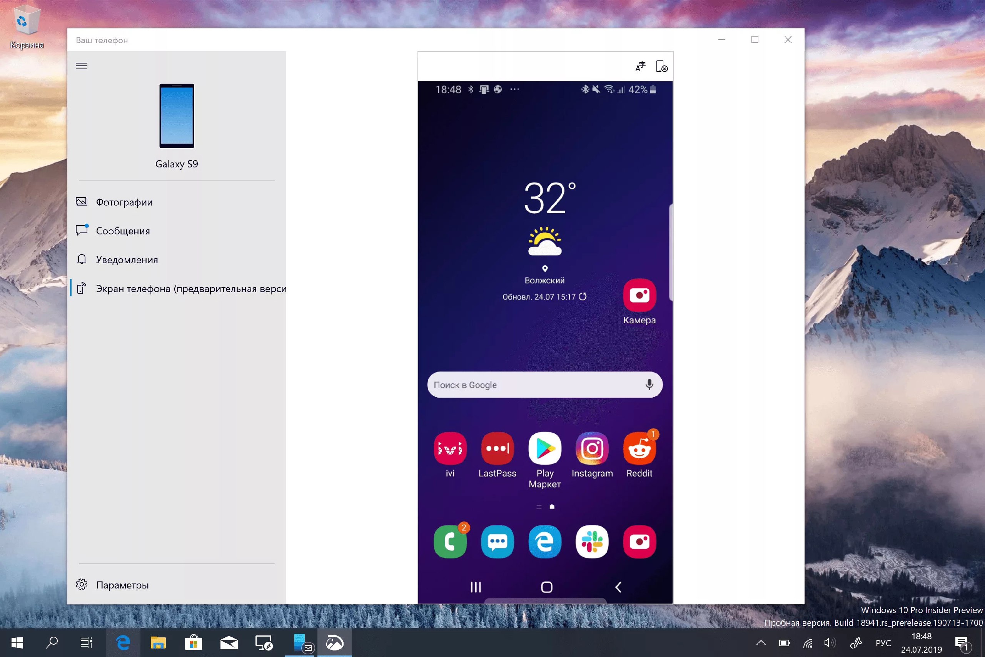Open the Камера app on phone

tap(639, 295)
